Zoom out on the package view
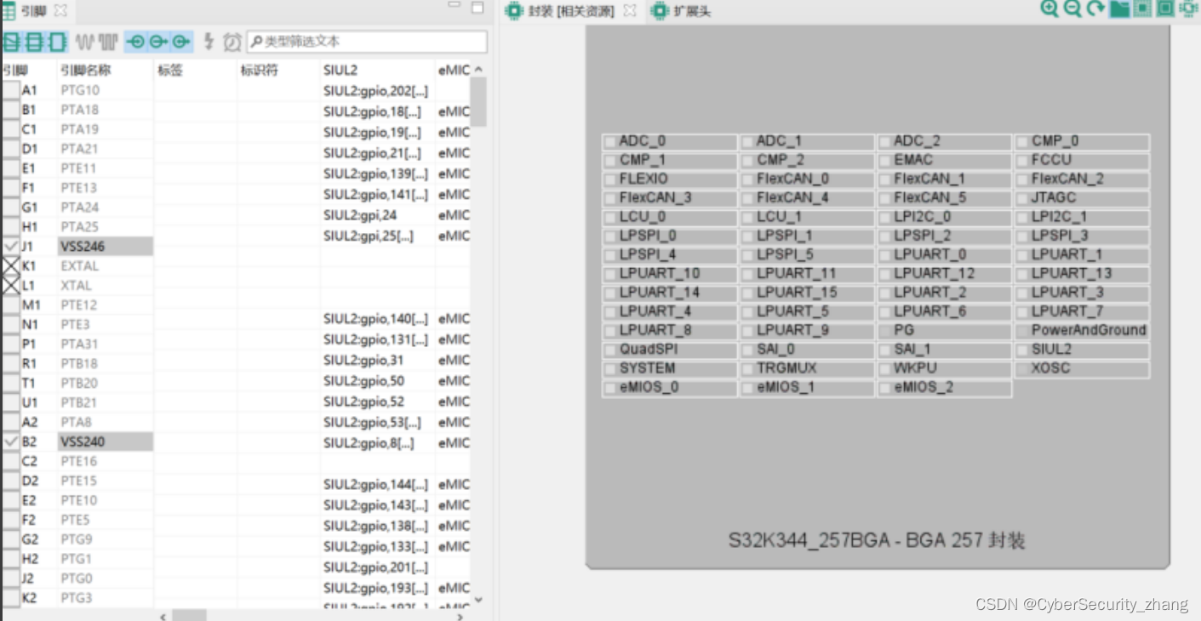The width and height of the screenshot is (1201, 621). 1072,9
